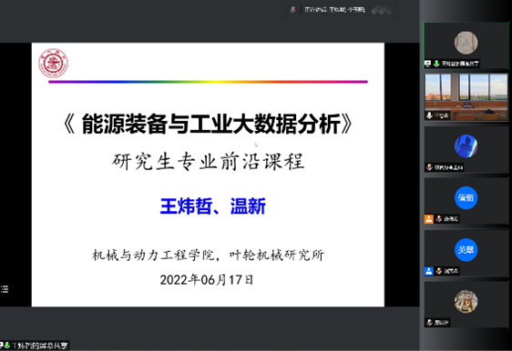Click blue person badge on fifth participant tile
The width and height of the screenshot is (512, 351).
(x=429, y=271)
